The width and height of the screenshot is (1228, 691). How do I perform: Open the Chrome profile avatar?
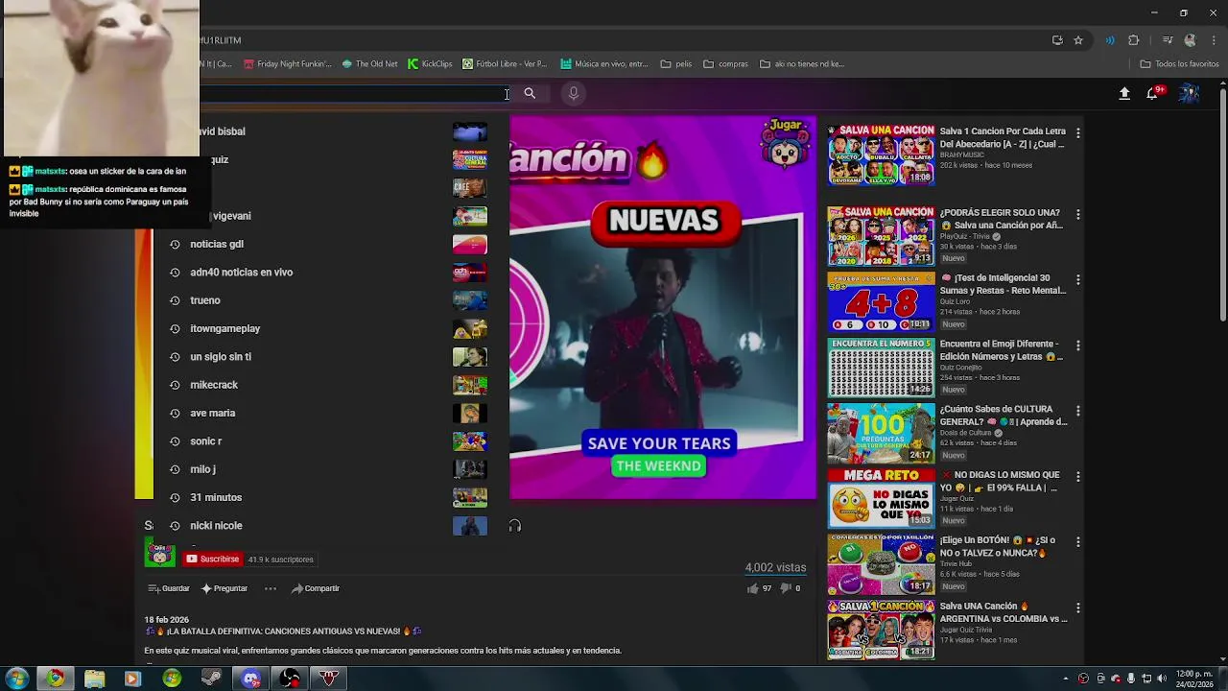(1191, 40)
